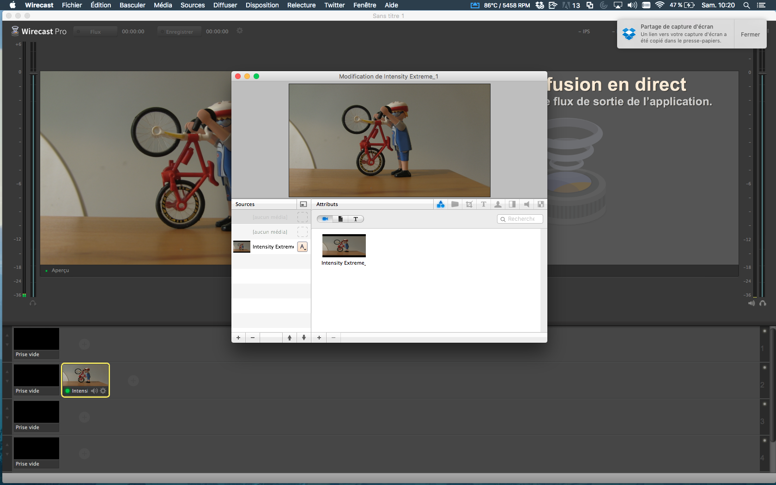Select the text attributes tab icon
This screenshot has width=776, height=485.
click(484, 204)
